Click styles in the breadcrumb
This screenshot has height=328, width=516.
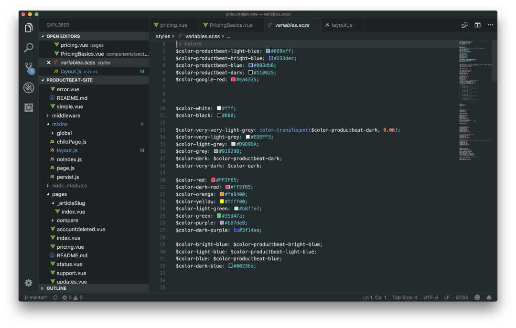click(163, 36)
